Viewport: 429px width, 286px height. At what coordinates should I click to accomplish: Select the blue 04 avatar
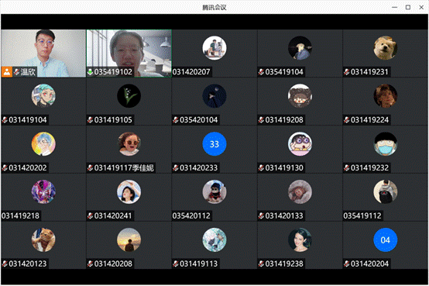(x=385, y=240)
